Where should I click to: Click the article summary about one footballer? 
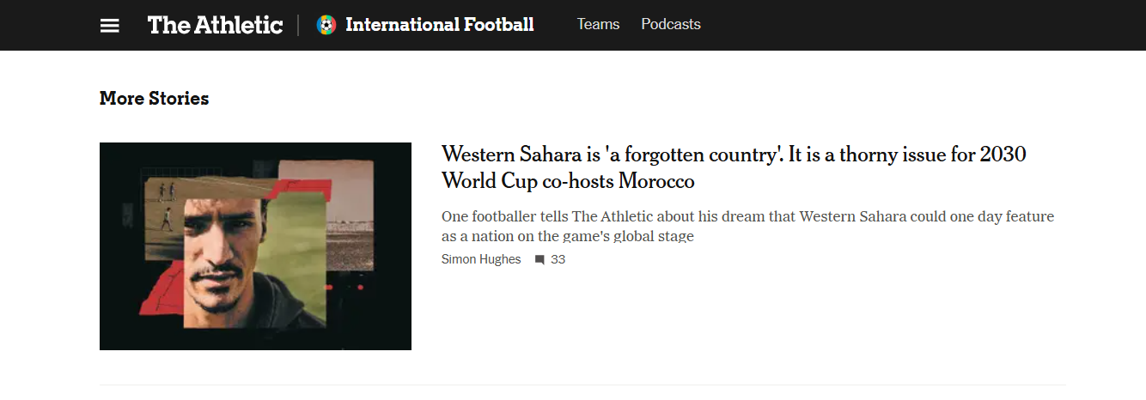[747, 226]
